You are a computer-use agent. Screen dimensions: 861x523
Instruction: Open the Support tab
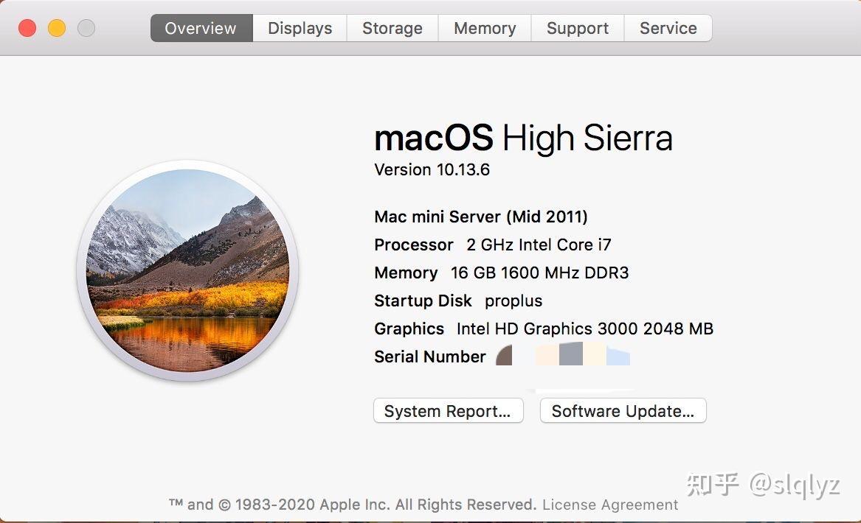[577, 28]
